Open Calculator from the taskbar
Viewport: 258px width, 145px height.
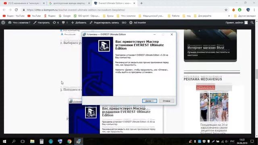[42, 141]
